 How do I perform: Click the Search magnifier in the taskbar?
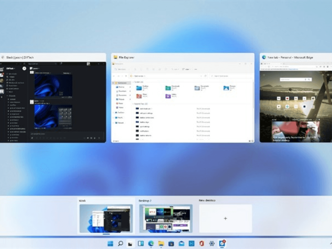[120, 243]
